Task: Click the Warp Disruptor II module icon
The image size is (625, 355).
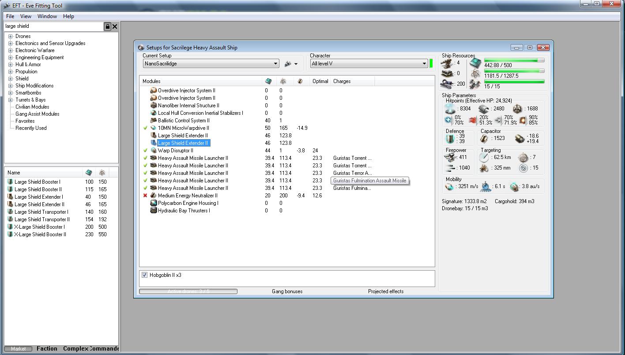Action: click(154, 151)
